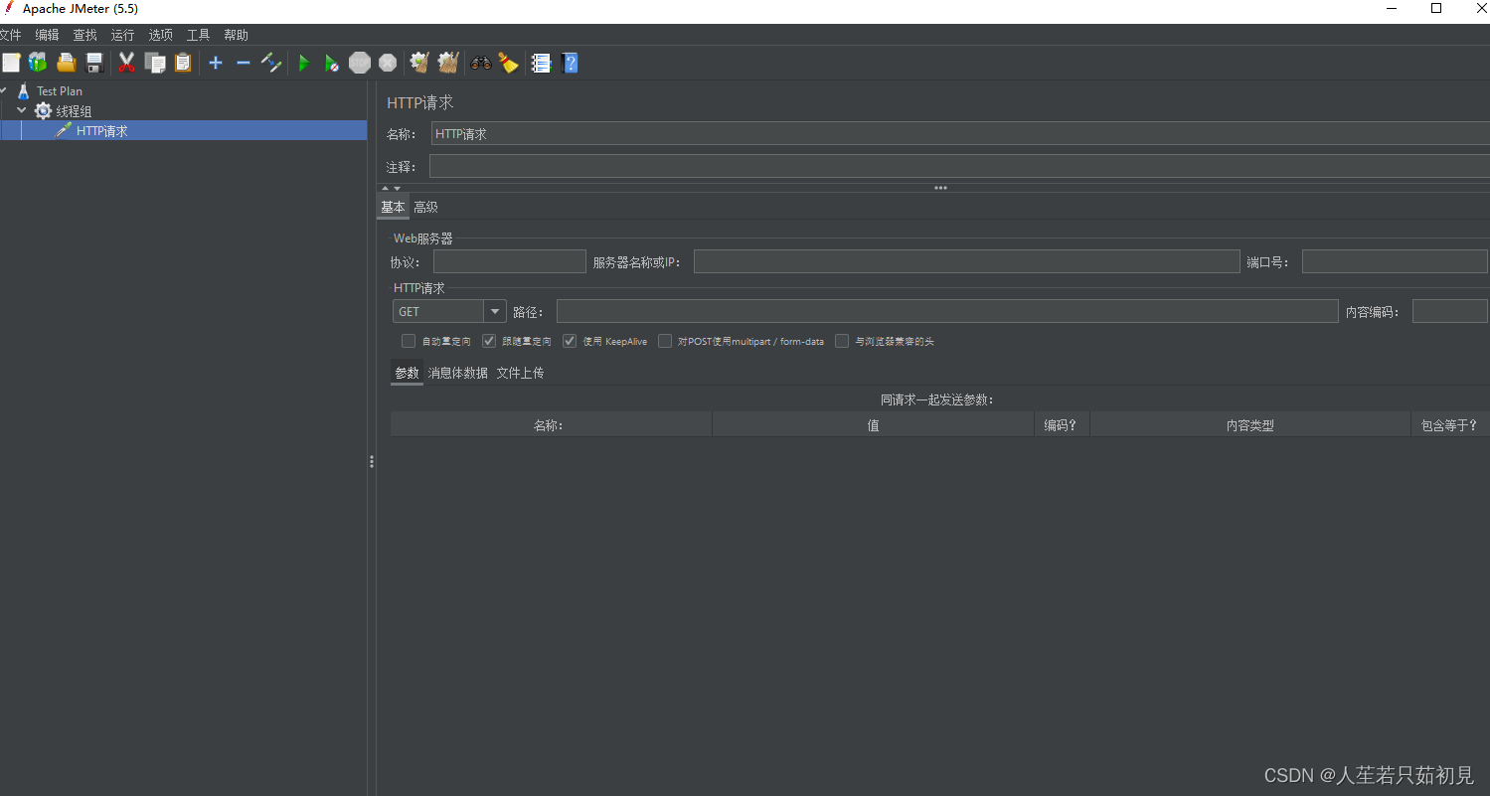Open the 查找 menu

point(85,35)
